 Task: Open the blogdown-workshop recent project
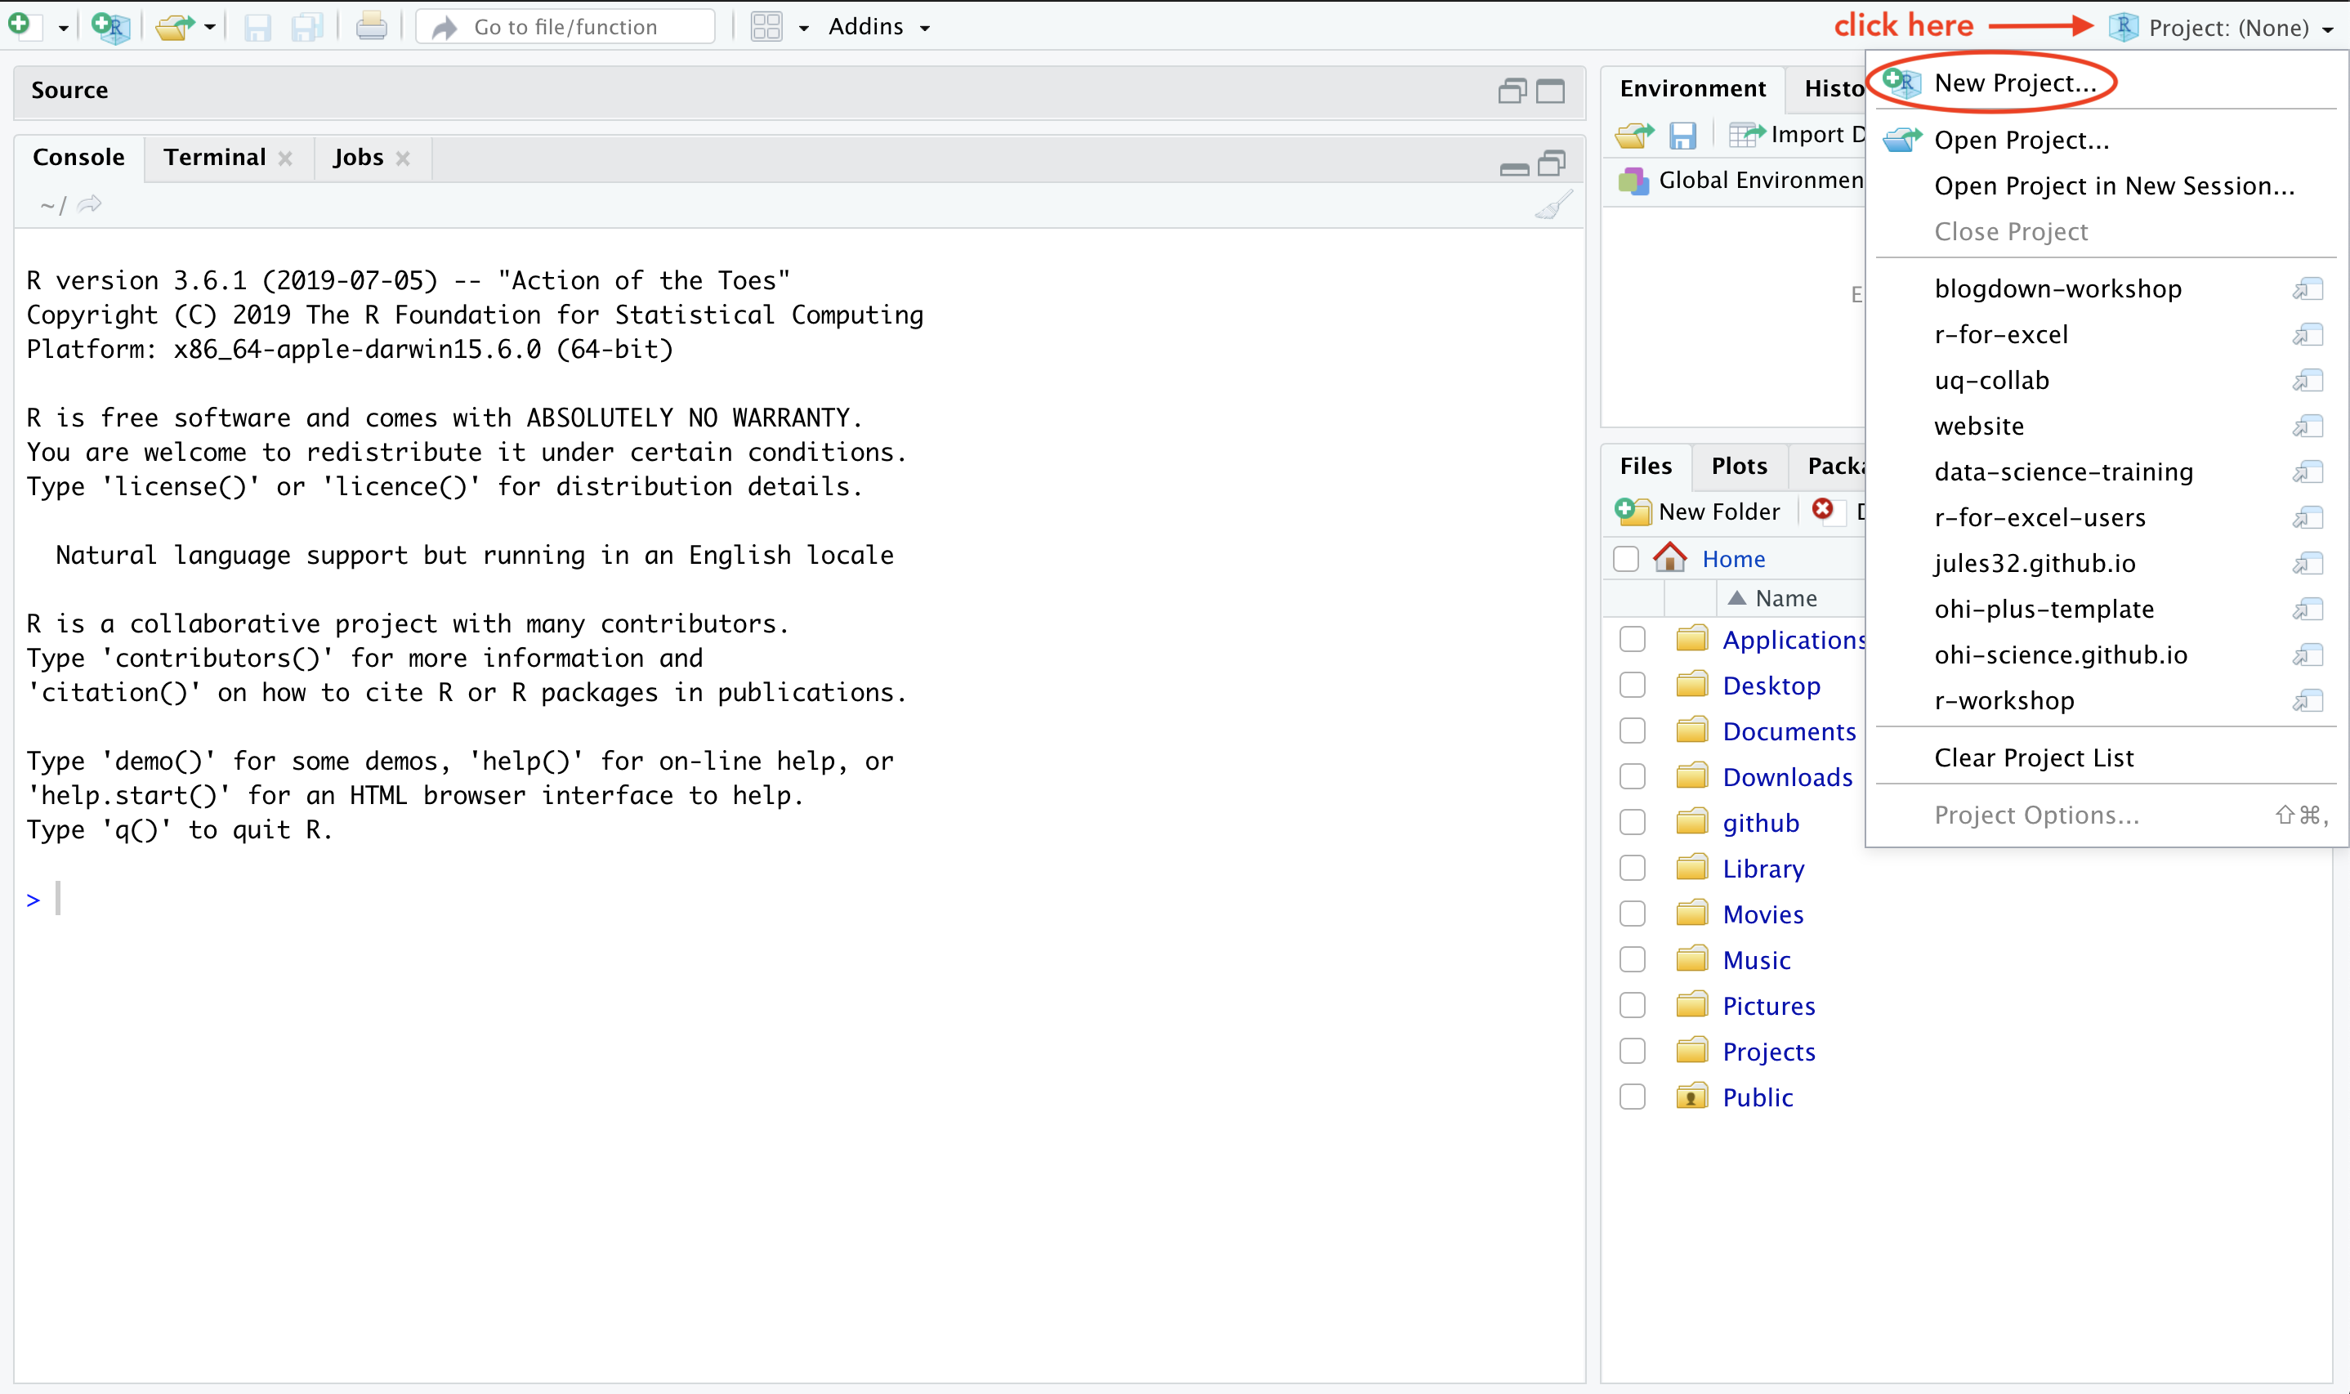pos(2057,288)
